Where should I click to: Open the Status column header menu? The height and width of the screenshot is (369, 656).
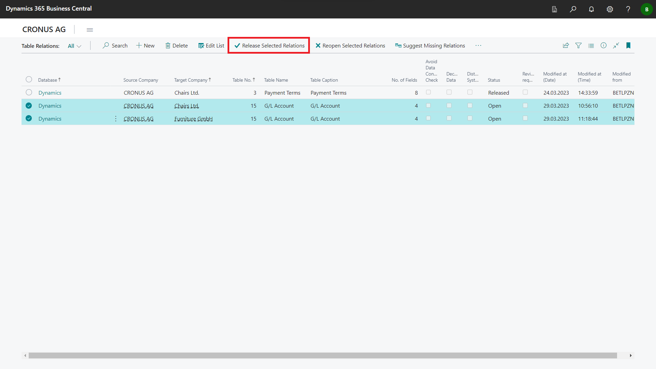click(494, 80)
